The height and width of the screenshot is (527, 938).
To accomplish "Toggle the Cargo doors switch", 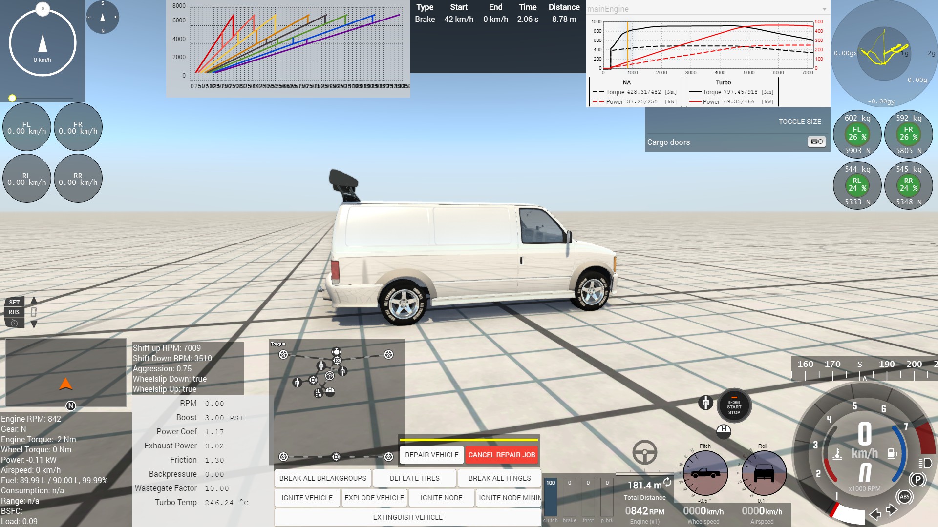I will tap(816, 142).
